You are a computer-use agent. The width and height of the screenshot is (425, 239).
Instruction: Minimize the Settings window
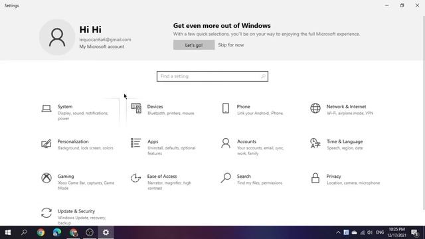[x=386, y=5]
